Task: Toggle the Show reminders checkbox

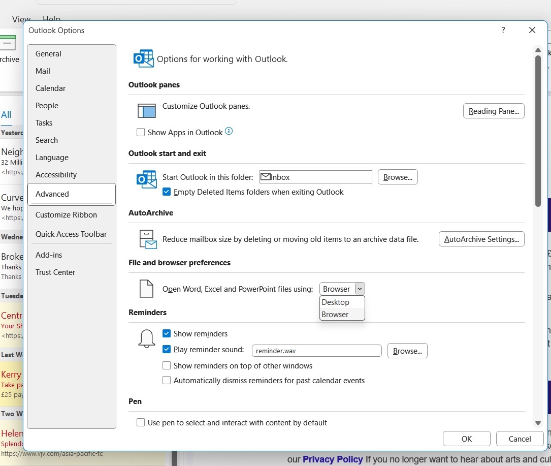Action: pyautogui.click(x=167, y=333)
